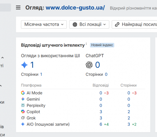This screenshot has width=157, height=137.
Task: Click Сторінки value 1 under AI overviews
Action: (x=41, y=74)
